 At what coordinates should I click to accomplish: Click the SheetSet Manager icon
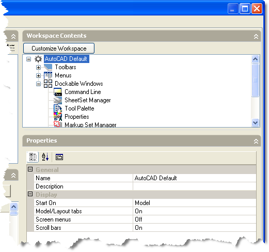[x=58, y=100]
